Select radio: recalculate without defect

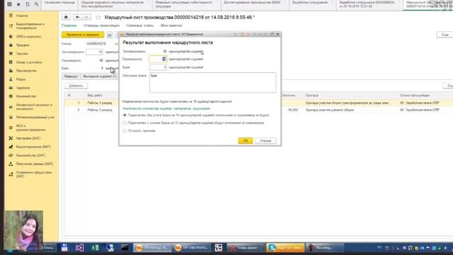(x=125, y=115)
